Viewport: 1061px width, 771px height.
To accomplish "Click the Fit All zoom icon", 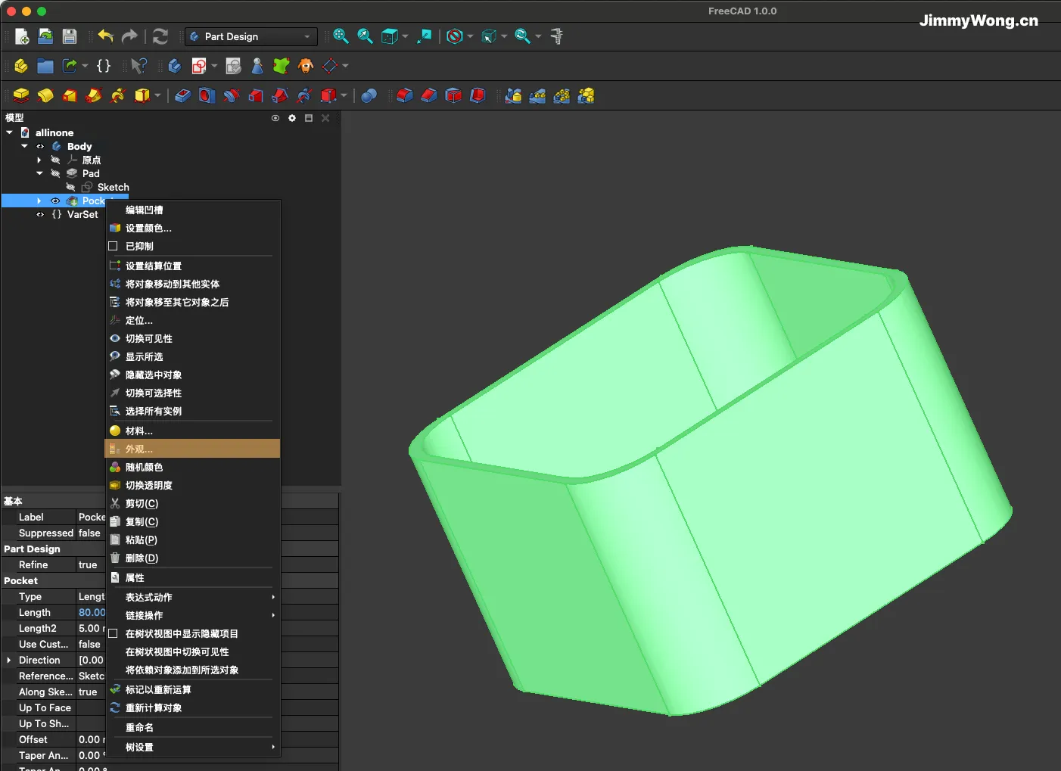I will pos(341,36).
